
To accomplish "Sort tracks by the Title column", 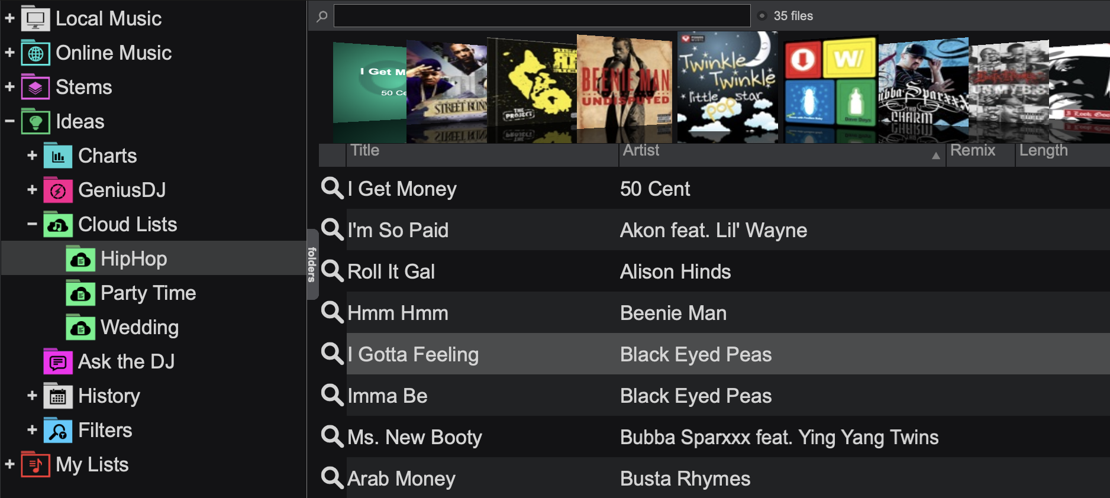I will [x=473, y=151].
